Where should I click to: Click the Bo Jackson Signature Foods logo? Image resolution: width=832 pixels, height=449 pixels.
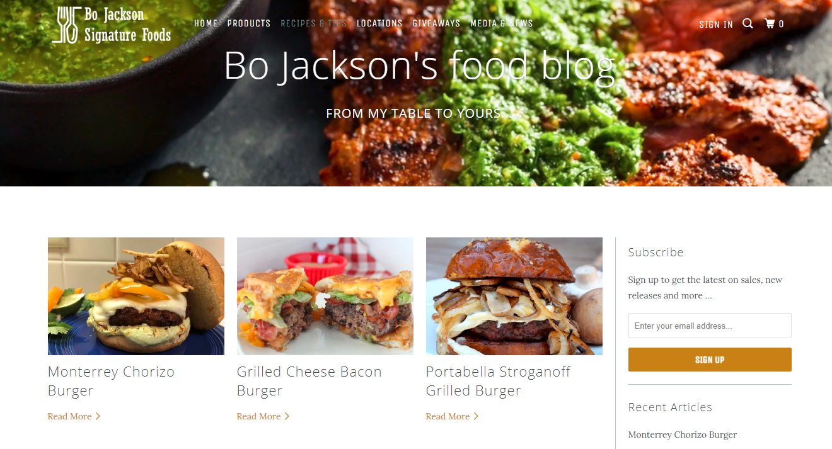point(112,25)
